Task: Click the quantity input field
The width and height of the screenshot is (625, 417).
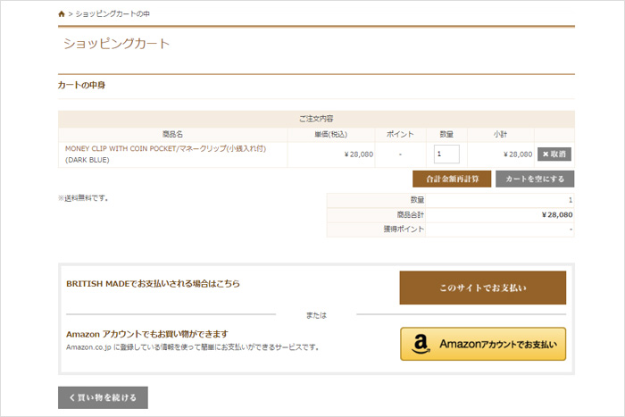Action: pos(446,154)
